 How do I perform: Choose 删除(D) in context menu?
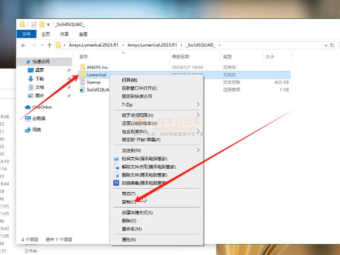point(157,221)
